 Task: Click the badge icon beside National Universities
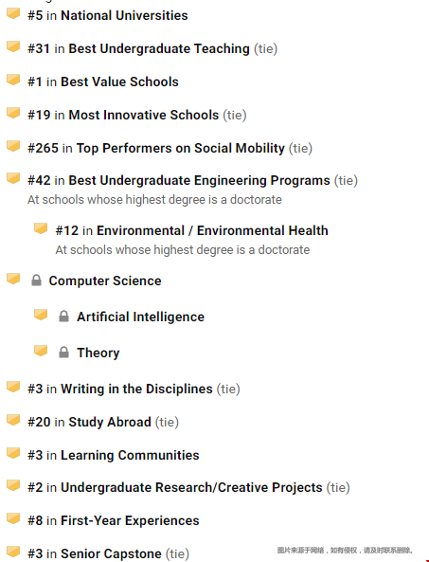click(x=13, y=13)
